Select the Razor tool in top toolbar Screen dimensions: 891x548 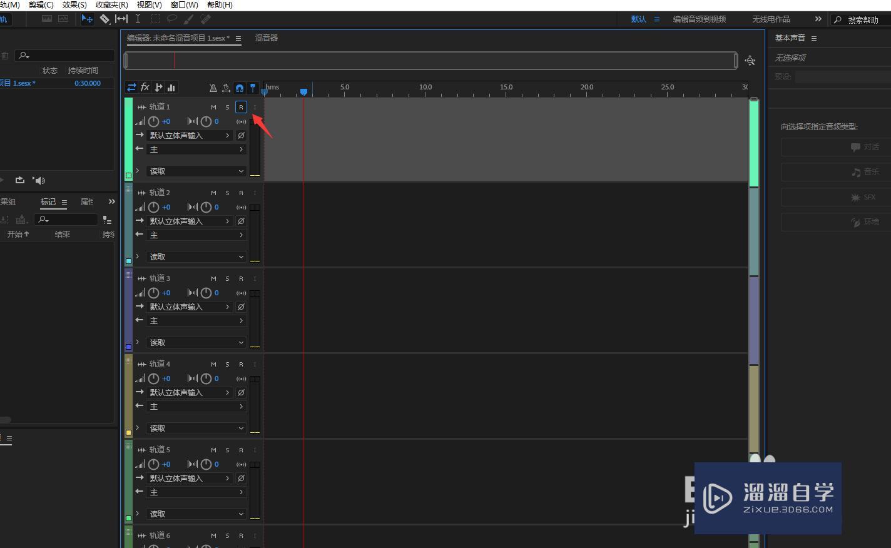tap(105, 19)
